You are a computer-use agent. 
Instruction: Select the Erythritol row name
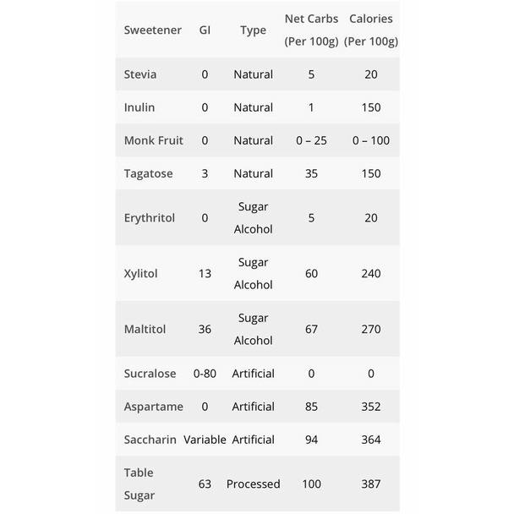149,218
